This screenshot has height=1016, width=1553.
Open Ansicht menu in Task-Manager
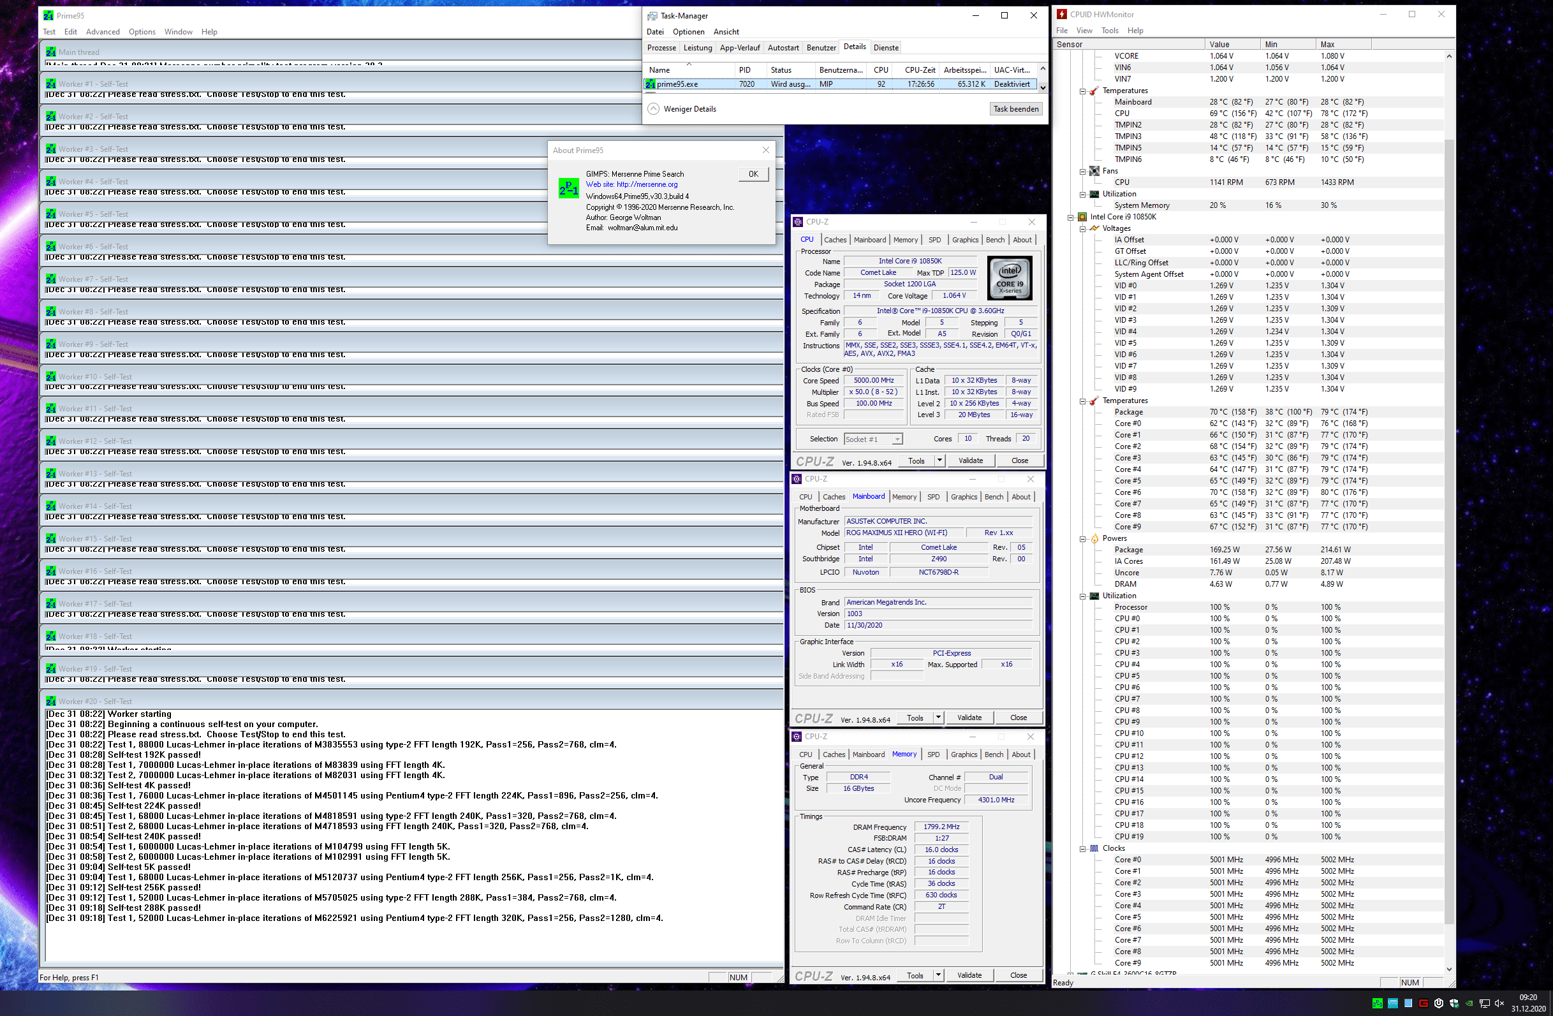(x=726, y=31)
